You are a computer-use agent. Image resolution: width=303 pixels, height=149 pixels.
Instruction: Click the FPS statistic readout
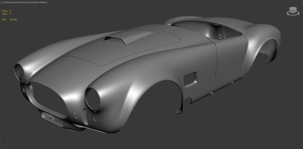pyautogui.click(x=10, y=20)
